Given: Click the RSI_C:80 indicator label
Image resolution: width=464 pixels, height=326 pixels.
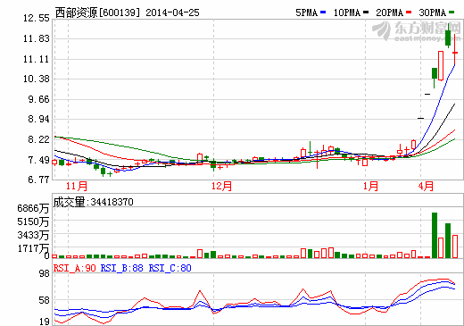Looking at the screenshot, I should tap(170, 268).
